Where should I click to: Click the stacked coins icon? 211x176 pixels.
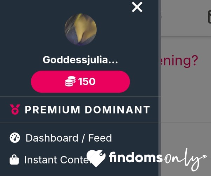coord(70,81)
